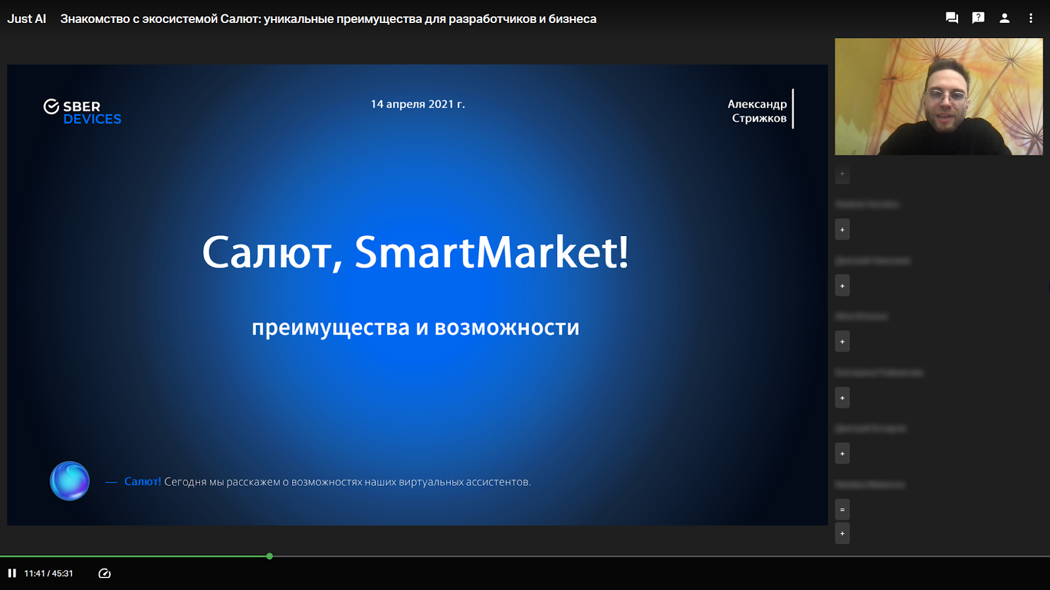
Task: Seek on the unplayed grey timeline section
Action: coord(661,556)
